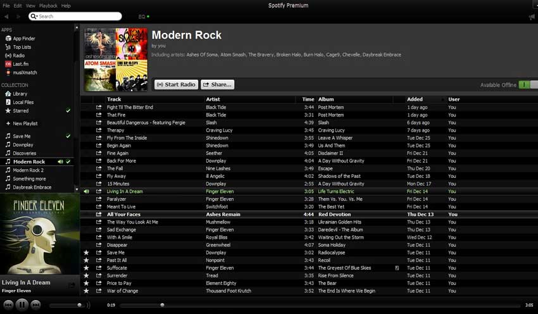Open the Help menu
This screenshot has height=314, width=538.
point(66,6)
